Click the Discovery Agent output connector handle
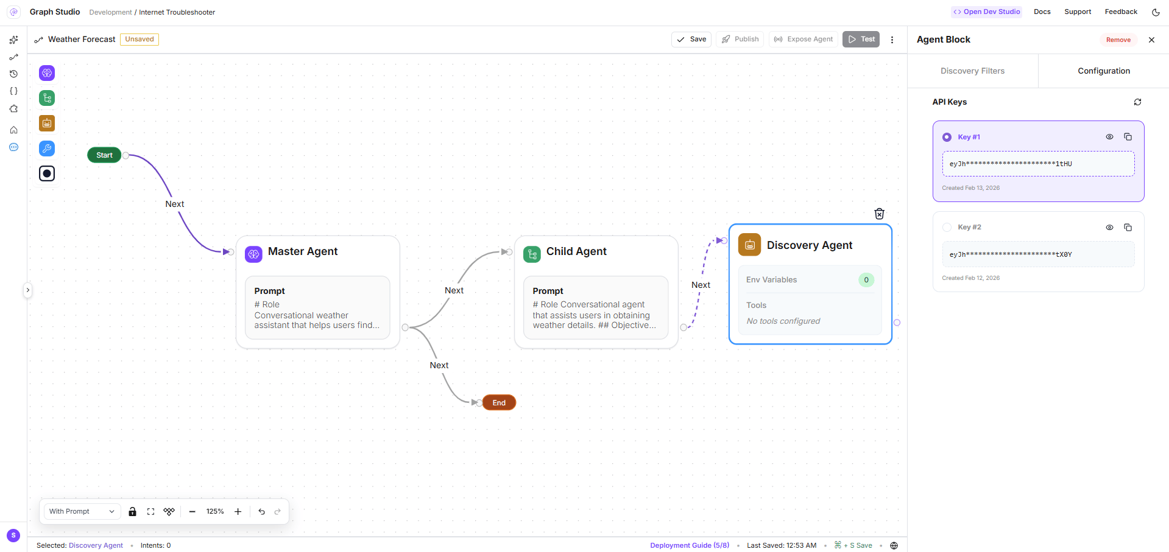 point(897,323)
